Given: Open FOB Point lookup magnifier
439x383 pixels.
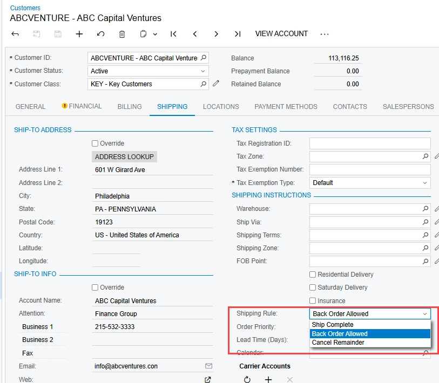Looking at the screenshot, I should point(426,261).
